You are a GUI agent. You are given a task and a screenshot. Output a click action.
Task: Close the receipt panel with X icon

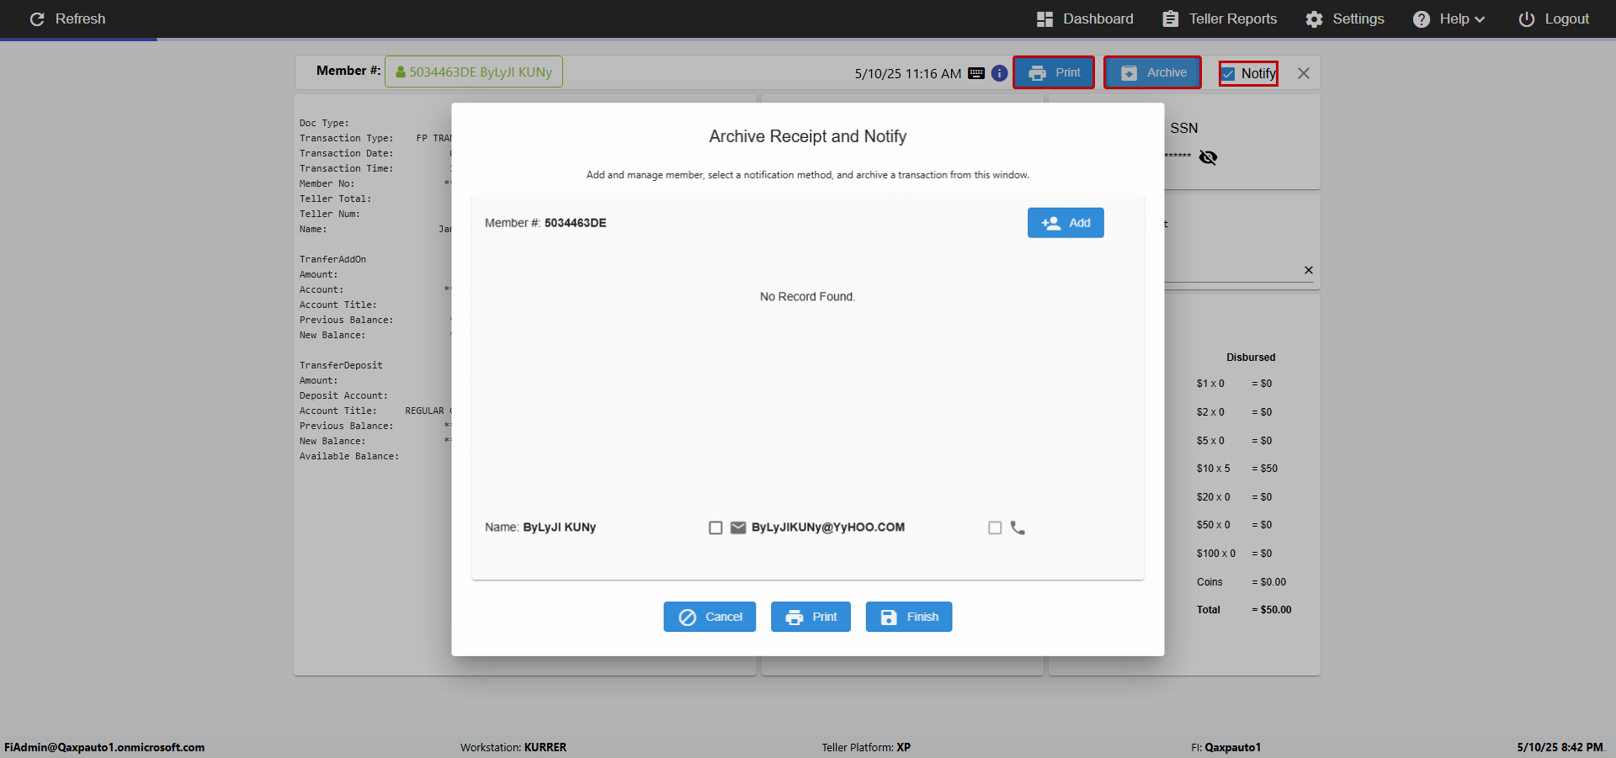click(1303, 73)
